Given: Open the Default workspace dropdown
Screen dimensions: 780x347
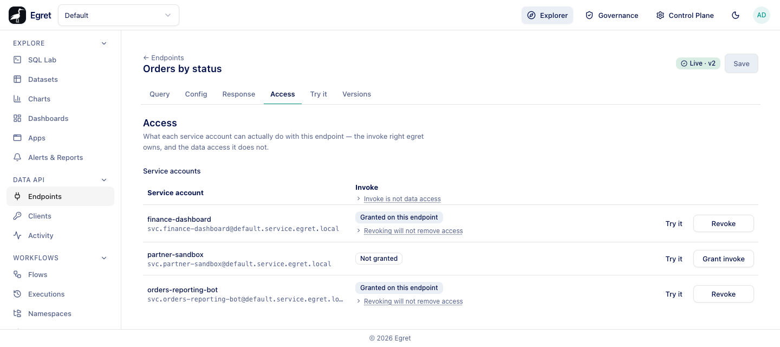Looking at the screenshot, I should (119, 15).
